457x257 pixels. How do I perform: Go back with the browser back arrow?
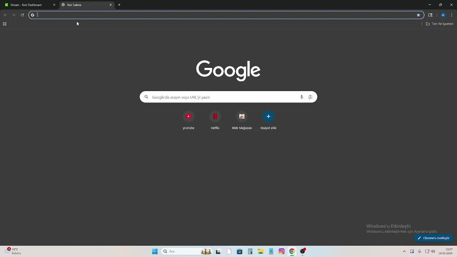click(5, 15)
